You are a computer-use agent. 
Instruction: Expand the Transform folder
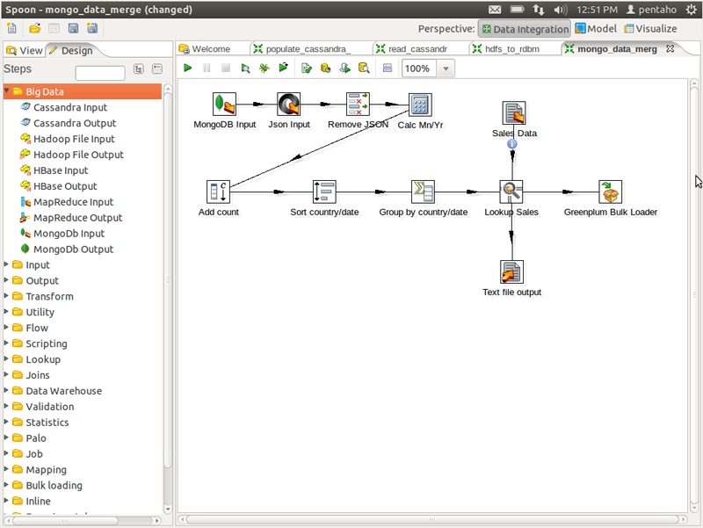6,296
